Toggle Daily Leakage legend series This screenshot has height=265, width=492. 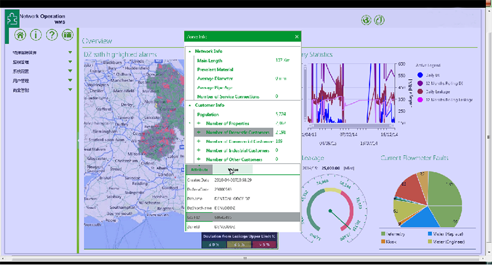[x=420, y=91]
